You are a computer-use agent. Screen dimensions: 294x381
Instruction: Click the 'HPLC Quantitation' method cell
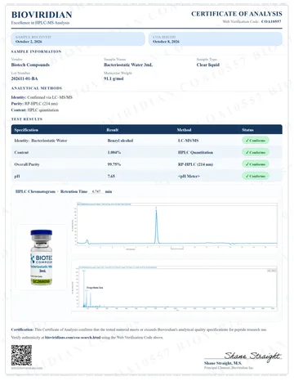click(195, 153)
